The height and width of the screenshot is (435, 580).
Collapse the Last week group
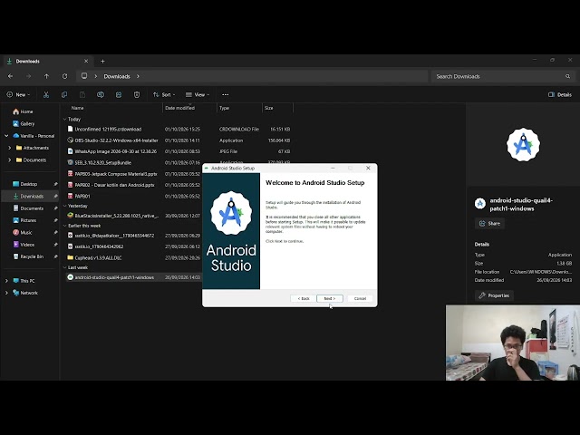coord(64,267)
